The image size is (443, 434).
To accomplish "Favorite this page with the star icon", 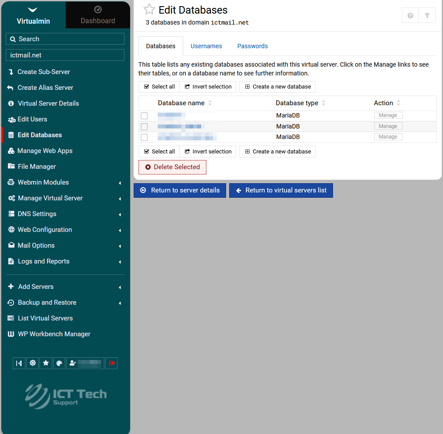I will (x=149, y=10).
